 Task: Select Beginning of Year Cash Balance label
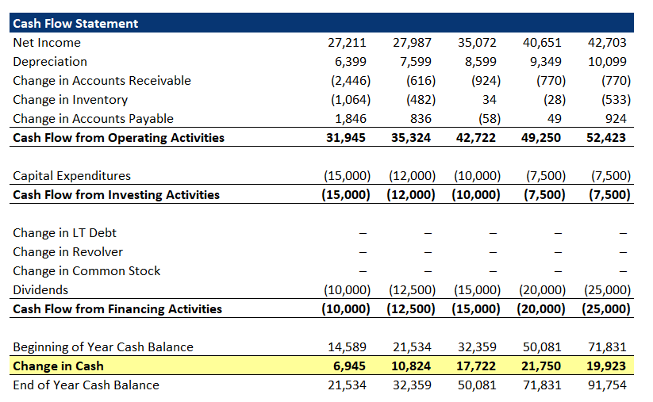(103, 347)
